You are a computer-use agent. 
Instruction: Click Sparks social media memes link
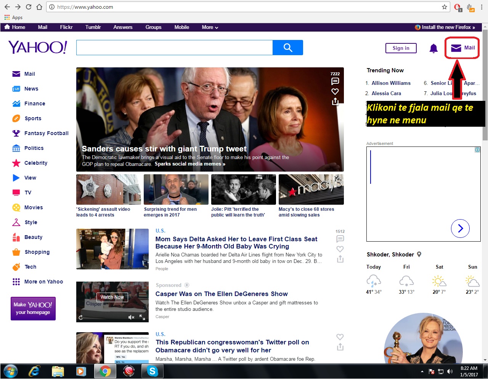point(190,164)
